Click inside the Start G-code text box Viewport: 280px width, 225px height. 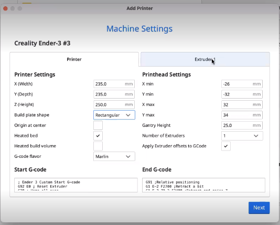pos(76,185)
